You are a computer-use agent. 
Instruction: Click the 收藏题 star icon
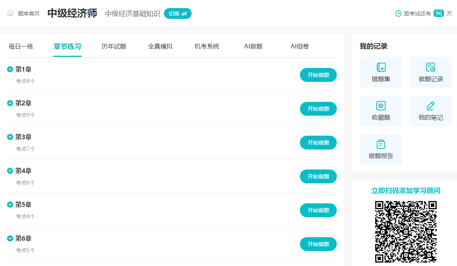point(381,106)
